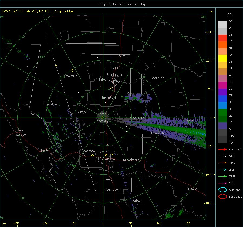The width and height of the screenshot is (243, 227).
Task: Click the Calgary city label
Action: click(105, 159)
